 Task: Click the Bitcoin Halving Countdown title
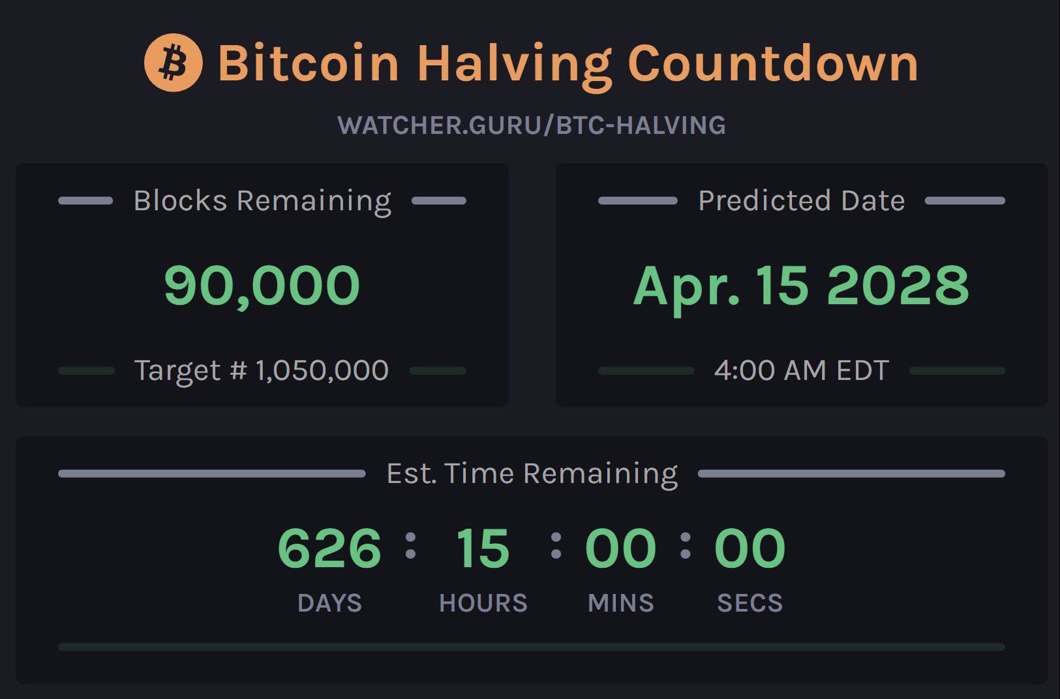pos(568,64)
